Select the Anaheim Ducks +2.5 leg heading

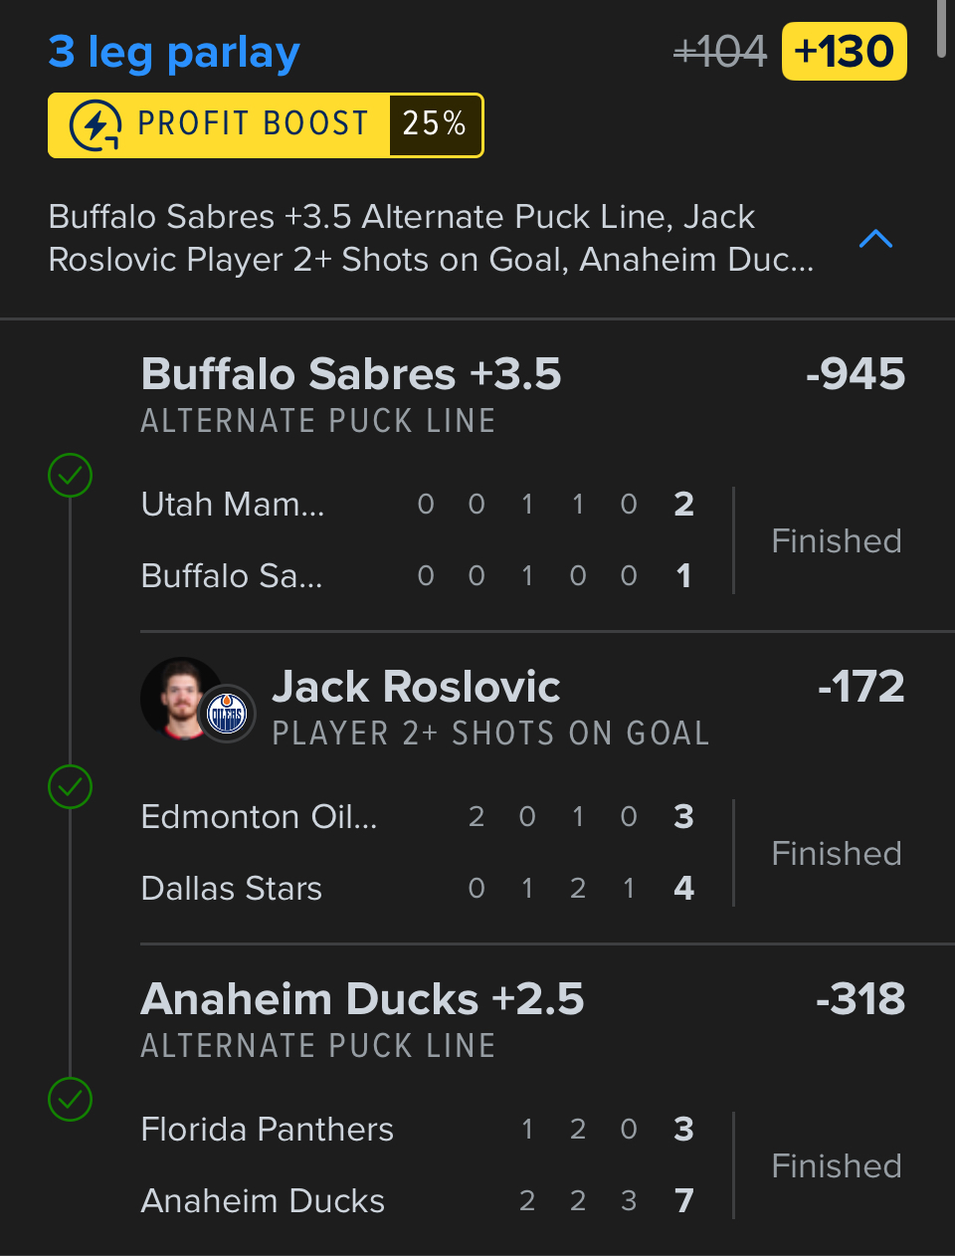(362, 999)
